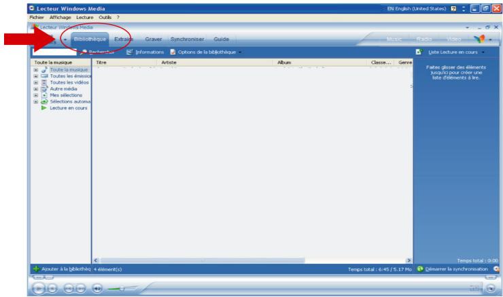
Task: Click the Rechercher magnifier icon
Action: (84, 52)
